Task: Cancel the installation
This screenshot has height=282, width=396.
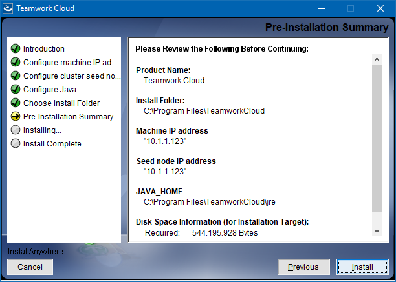Action: point(30,267)
